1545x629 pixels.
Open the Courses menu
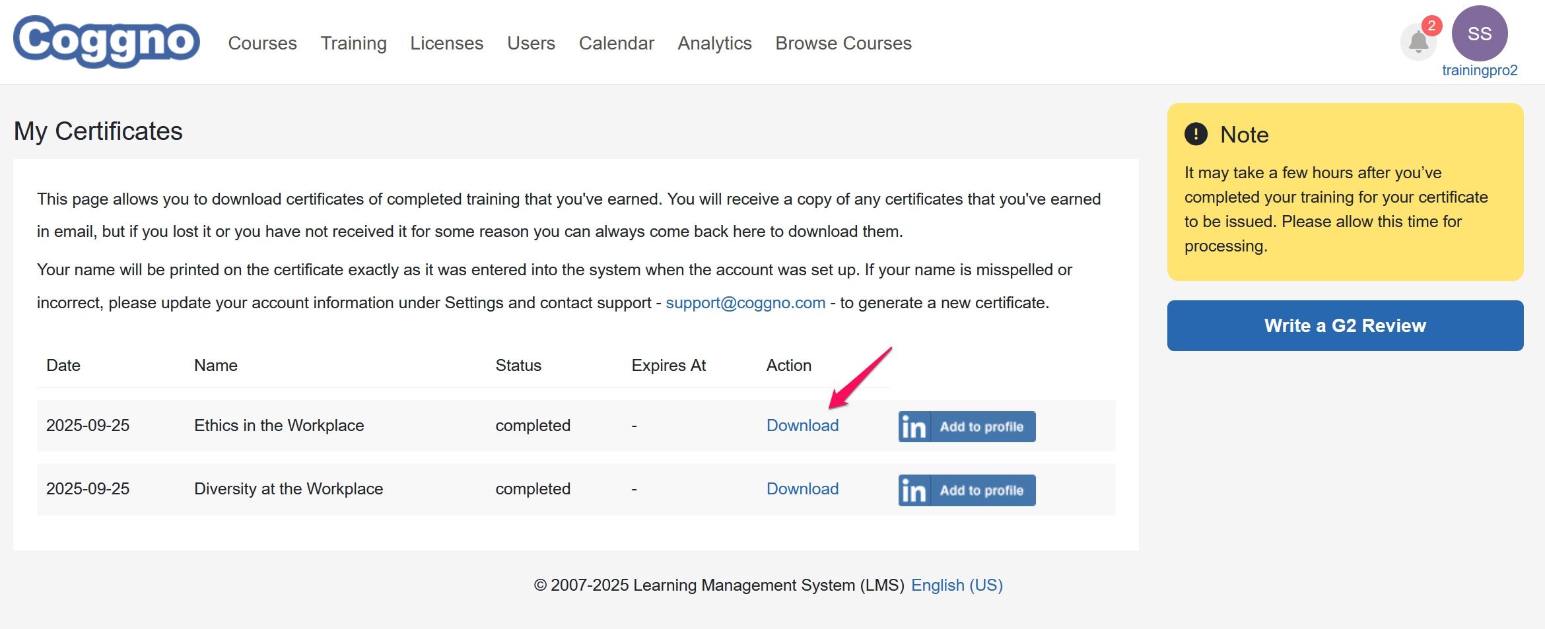tap(262, 43)
